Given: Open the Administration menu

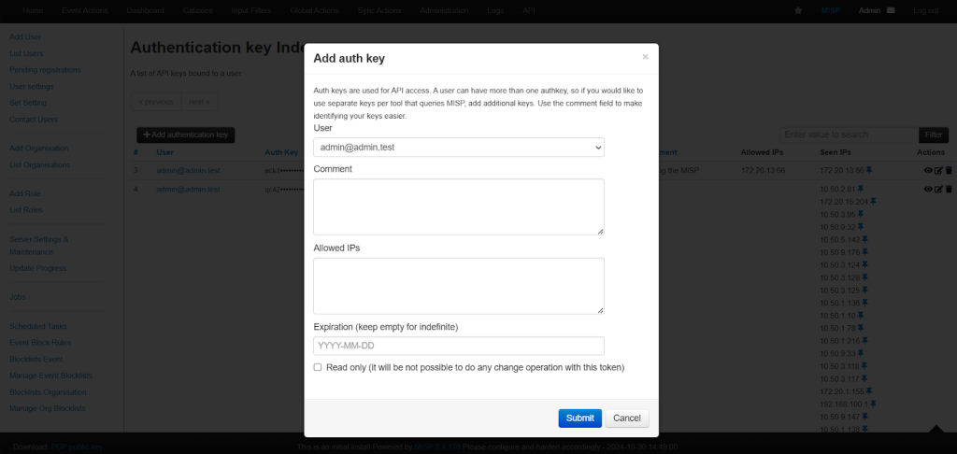Looking at the screenshot, I should tap(444, 10).
